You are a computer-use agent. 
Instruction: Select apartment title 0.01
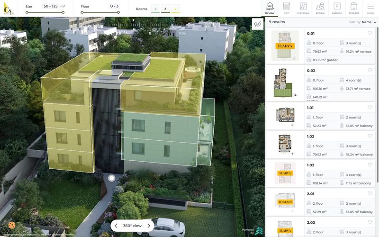coord(311,34)
